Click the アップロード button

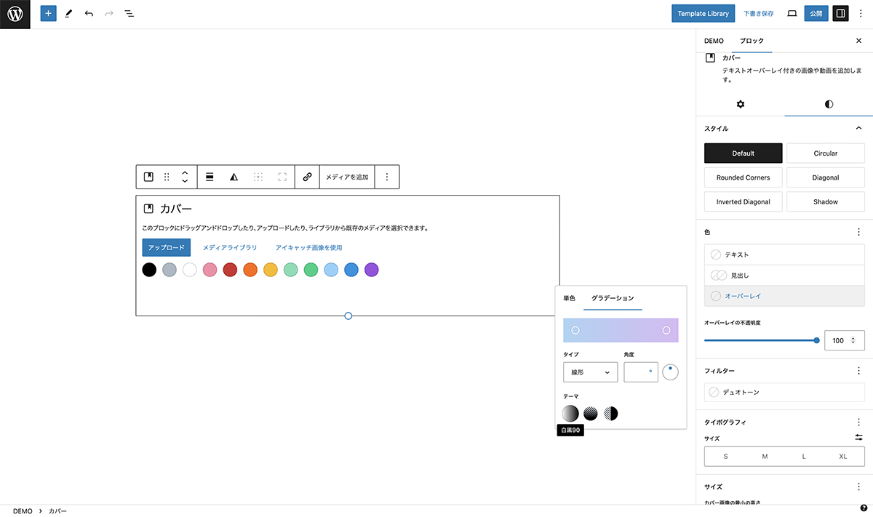pos(166,248)
